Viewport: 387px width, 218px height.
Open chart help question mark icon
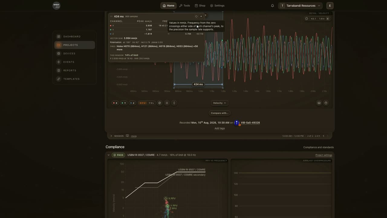click(326, 103)
